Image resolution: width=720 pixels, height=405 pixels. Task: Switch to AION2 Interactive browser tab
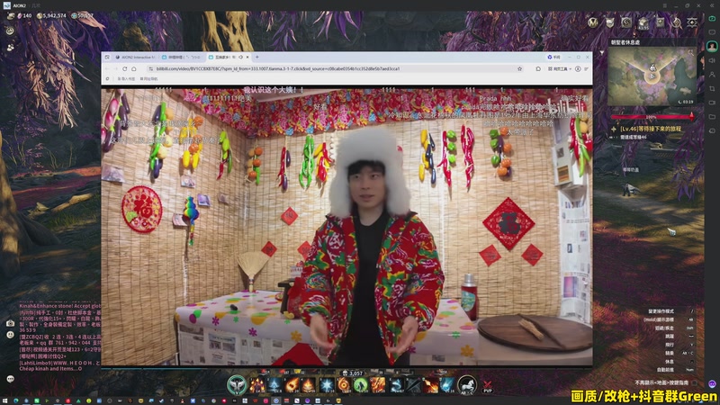(136, 57)
